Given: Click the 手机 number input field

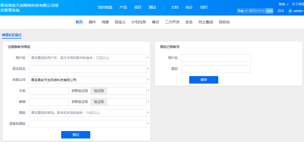Looking at the screenshot, I should 49,91.
